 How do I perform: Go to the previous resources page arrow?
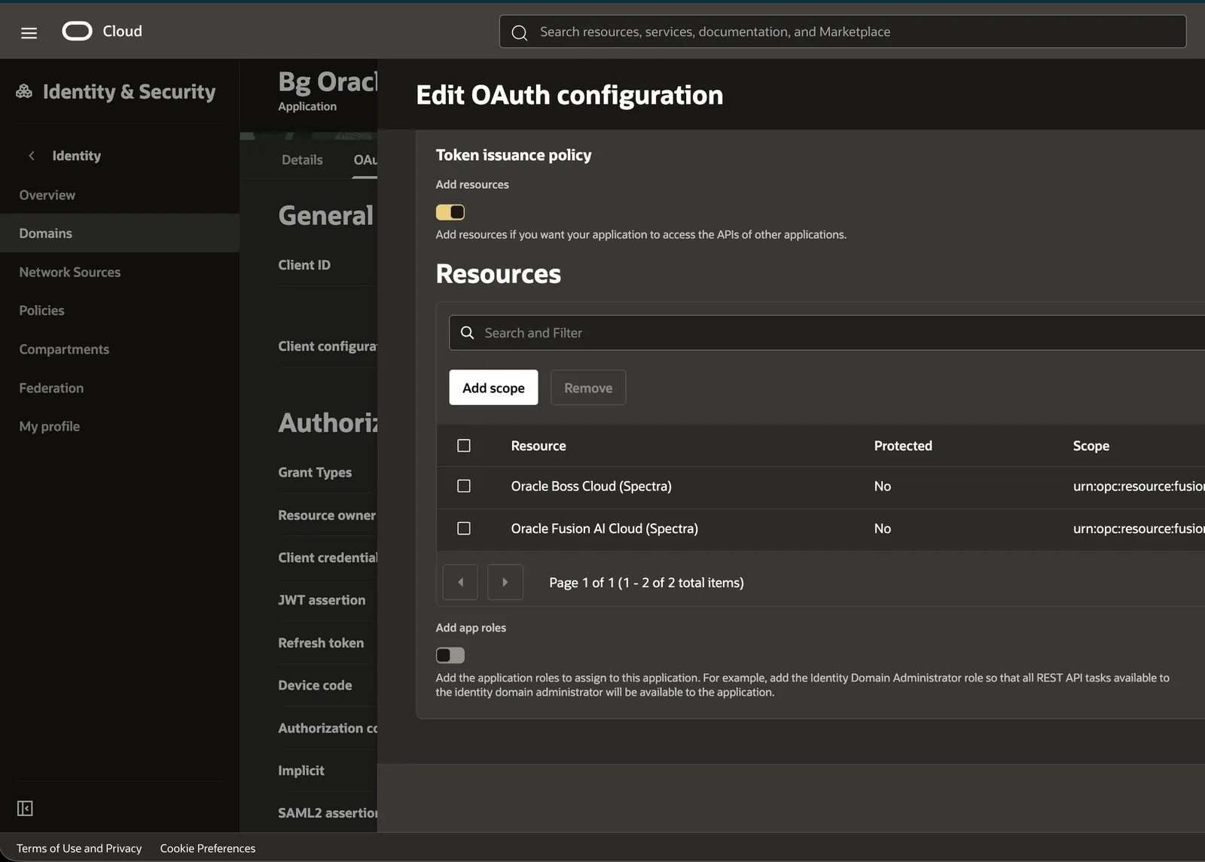tap(460, 582)
